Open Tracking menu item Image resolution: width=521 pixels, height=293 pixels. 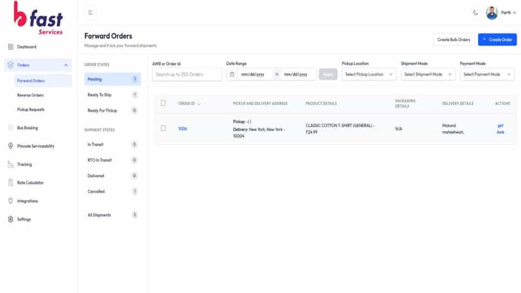(x=25, y=164)
